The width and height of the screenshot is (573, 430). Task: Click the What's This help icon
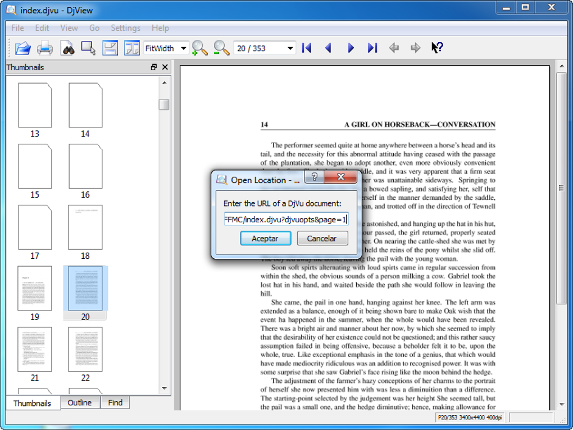click(437, 48)
